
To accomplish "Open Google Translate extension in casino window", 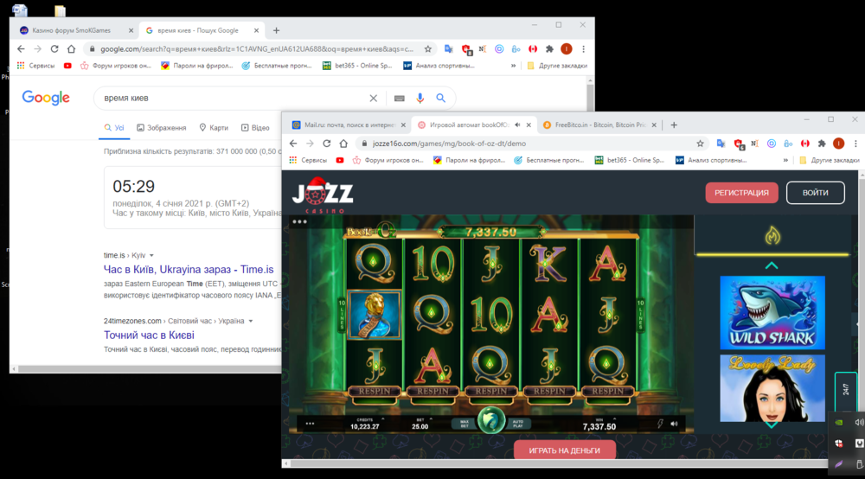I will click(721, 144).
